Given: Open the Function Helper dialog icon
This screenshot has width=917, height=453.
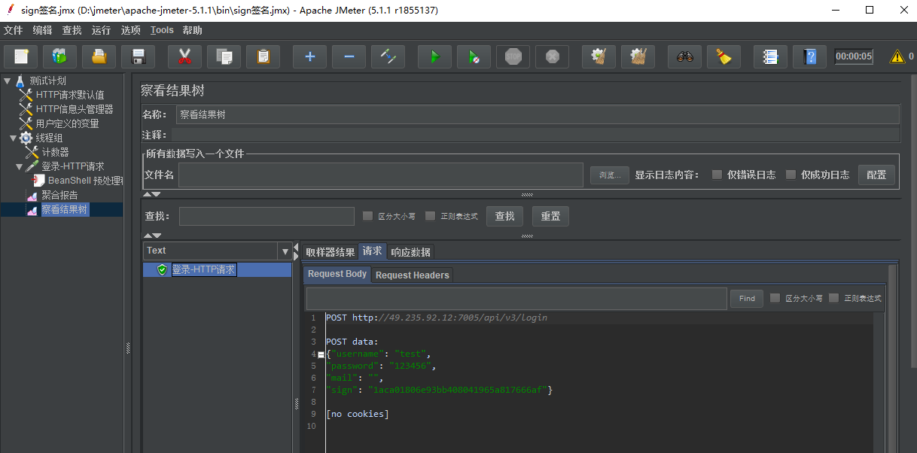Looking at the screenshot, I should (x=770, y=56).
